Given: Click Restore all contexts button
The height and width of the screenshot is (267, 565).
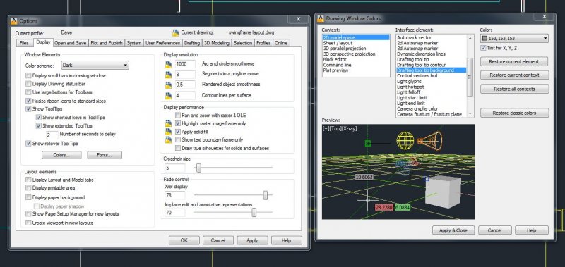Looking at the screenshot, I should [515, 89].
